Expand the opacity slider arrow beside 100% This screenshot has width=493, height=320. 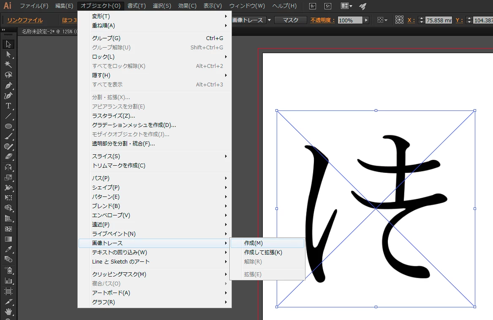pyautogui.click(x=366, y=20)
